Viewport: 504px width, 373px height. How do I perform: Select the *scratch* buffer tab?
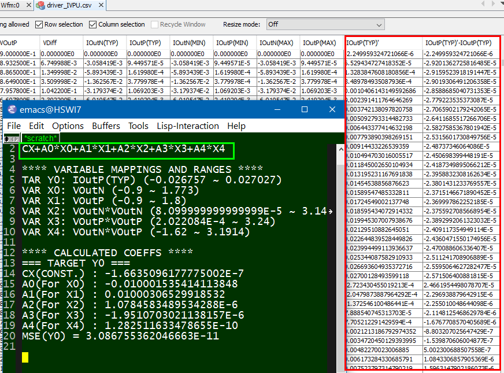click(x=40, y=139)
